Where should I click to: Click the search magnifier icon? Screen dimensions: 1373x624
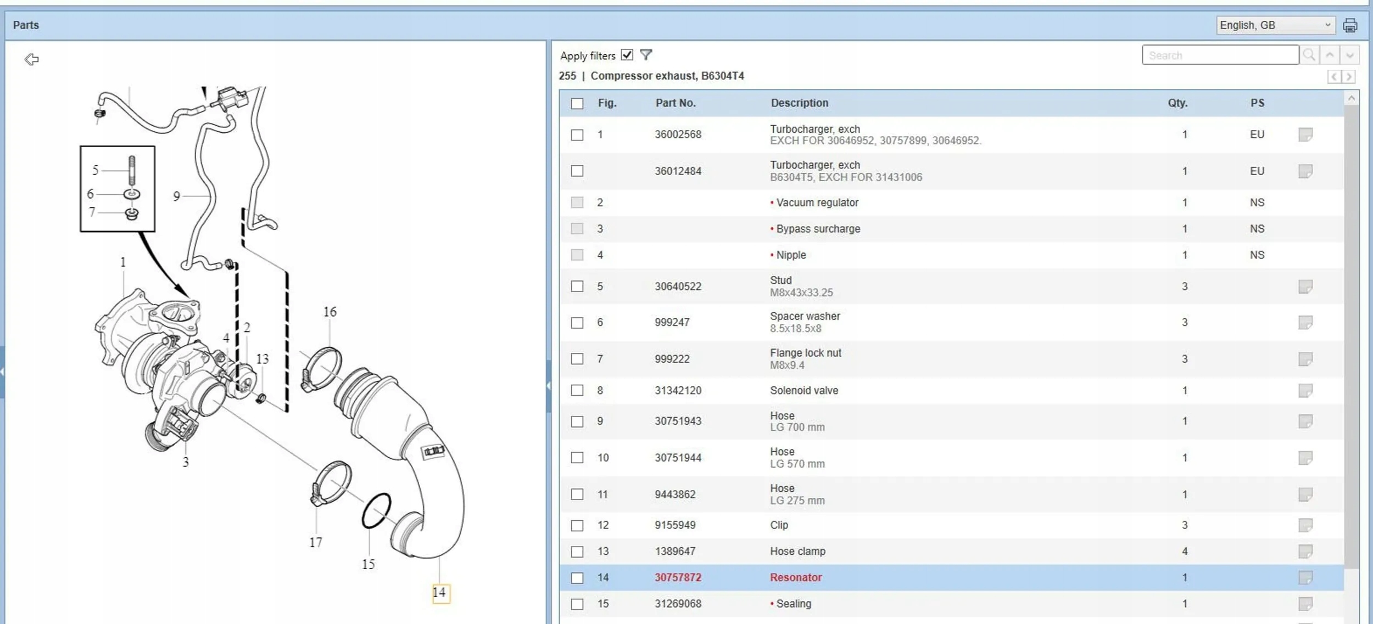1309,55
